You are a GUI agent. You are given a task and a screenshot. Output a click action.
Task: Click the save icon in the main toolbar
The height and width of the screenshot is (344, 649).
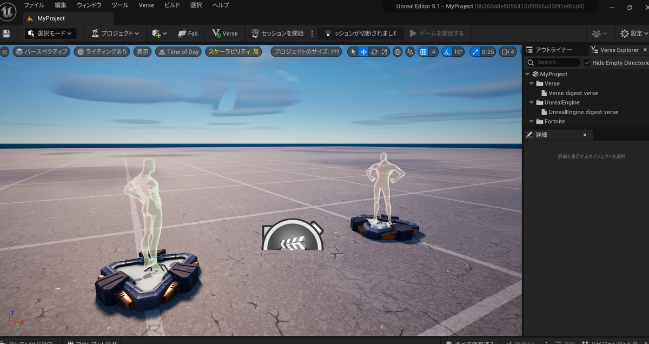coord(6,34)
